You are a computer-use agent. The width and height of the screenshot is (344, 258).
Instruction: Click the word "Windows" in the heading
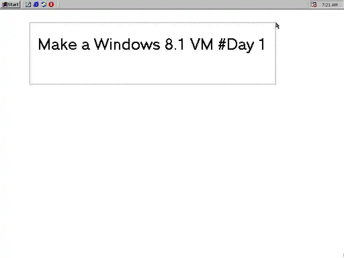[x=127, y=44]
